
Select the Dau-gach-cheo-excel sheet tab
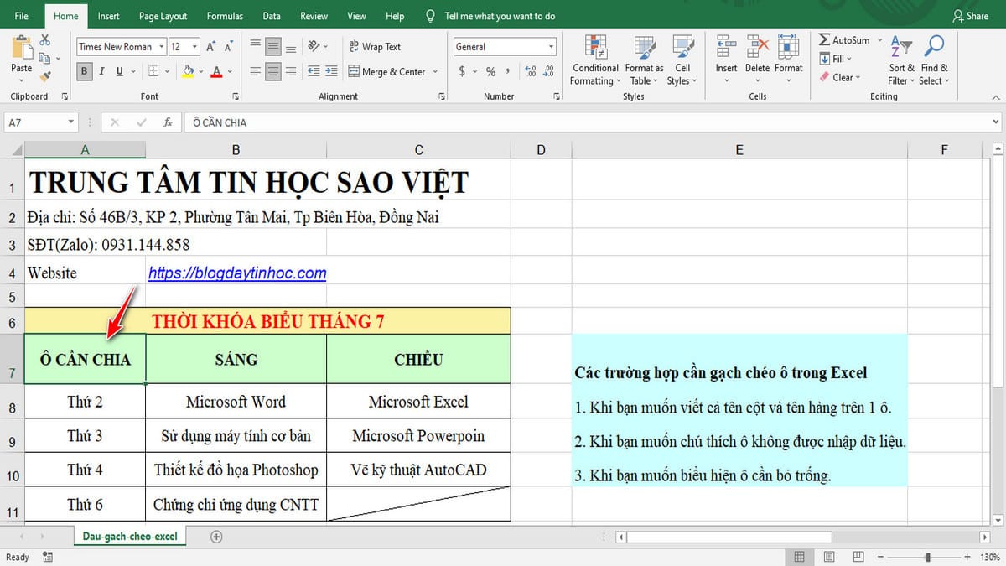point(129,536)
